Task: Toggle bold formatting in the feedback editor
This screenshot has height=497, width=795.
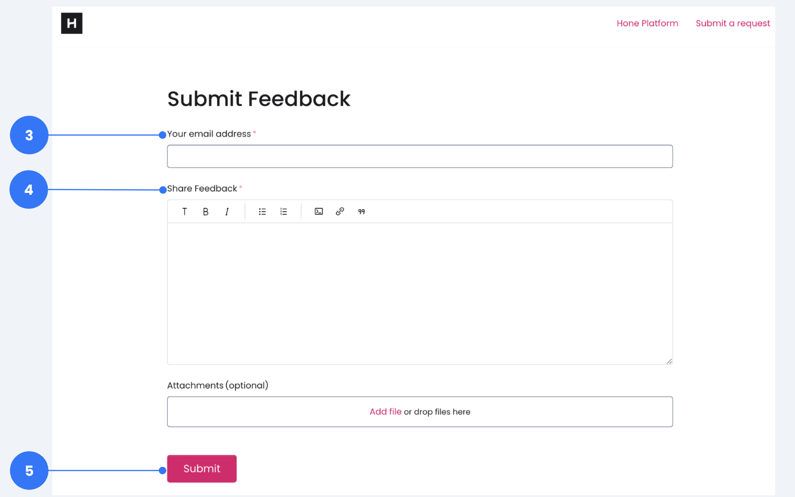Action: 205,212
